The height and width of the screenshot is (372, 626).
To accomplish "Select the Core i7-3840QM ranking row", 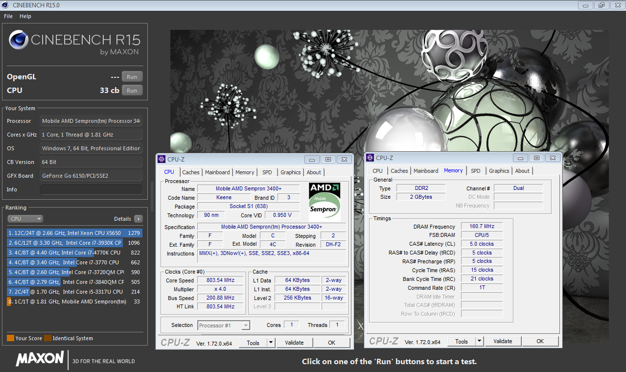I will 74,282.
